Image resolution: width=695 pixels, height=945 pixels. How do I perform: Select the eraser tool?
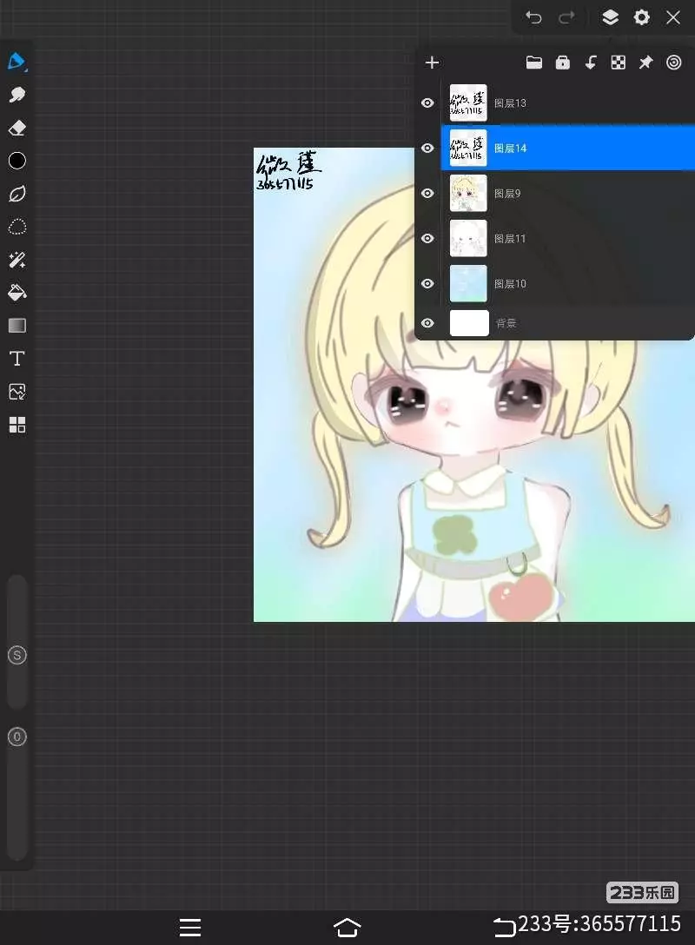(x=17, y=128)
